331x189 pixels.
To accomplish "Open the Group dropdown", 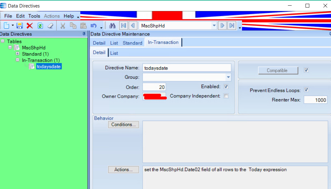I will 228,77.
